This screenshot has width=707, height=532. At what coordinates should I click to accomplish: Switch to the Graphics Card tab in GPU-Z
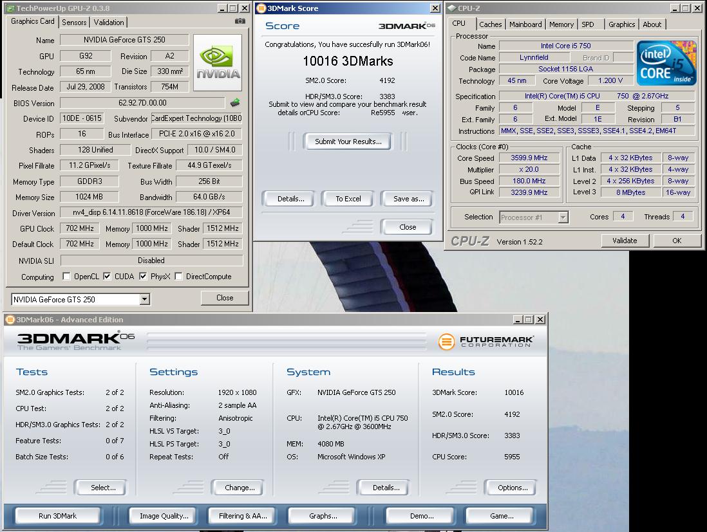pos(32,21)
